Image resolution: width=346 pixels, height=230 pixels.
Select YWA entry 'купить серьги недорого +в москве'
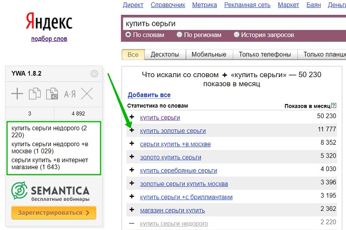(50, 148)
